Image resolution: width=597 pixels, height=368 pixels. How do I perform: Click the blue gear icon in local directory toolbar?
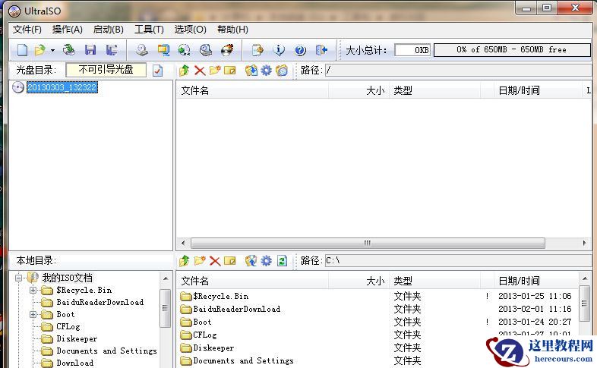coord(266,261)
